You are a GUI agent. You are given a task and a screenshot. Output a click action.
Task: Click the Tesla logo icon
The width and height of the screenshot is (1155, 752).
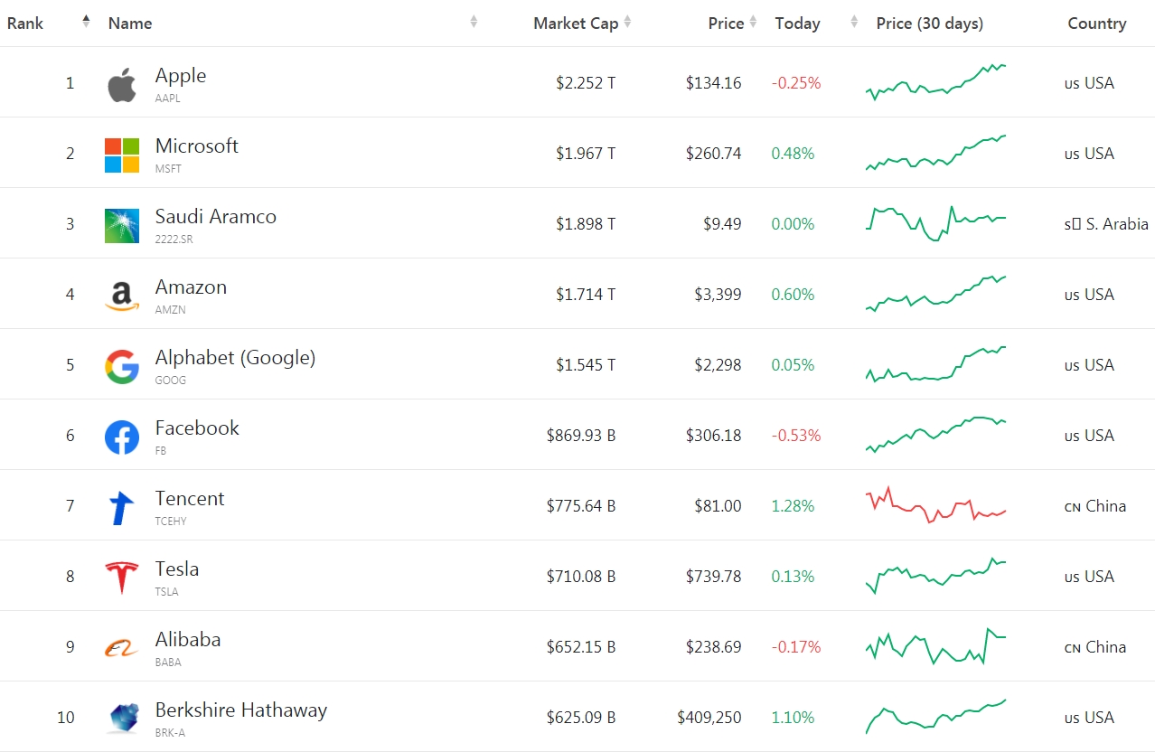point(122,578)
